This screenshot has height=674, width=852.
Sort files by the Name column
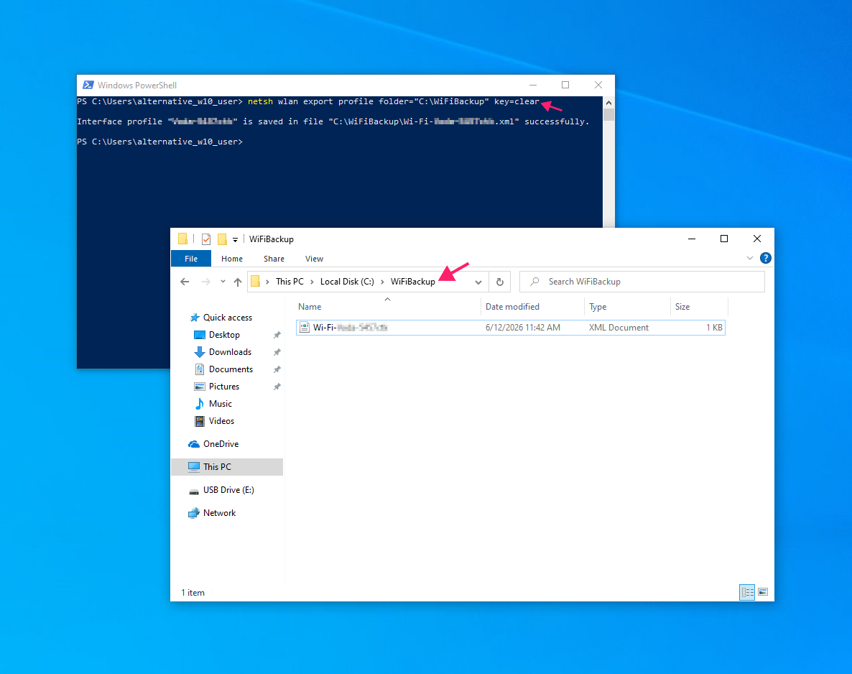(388, 307)
